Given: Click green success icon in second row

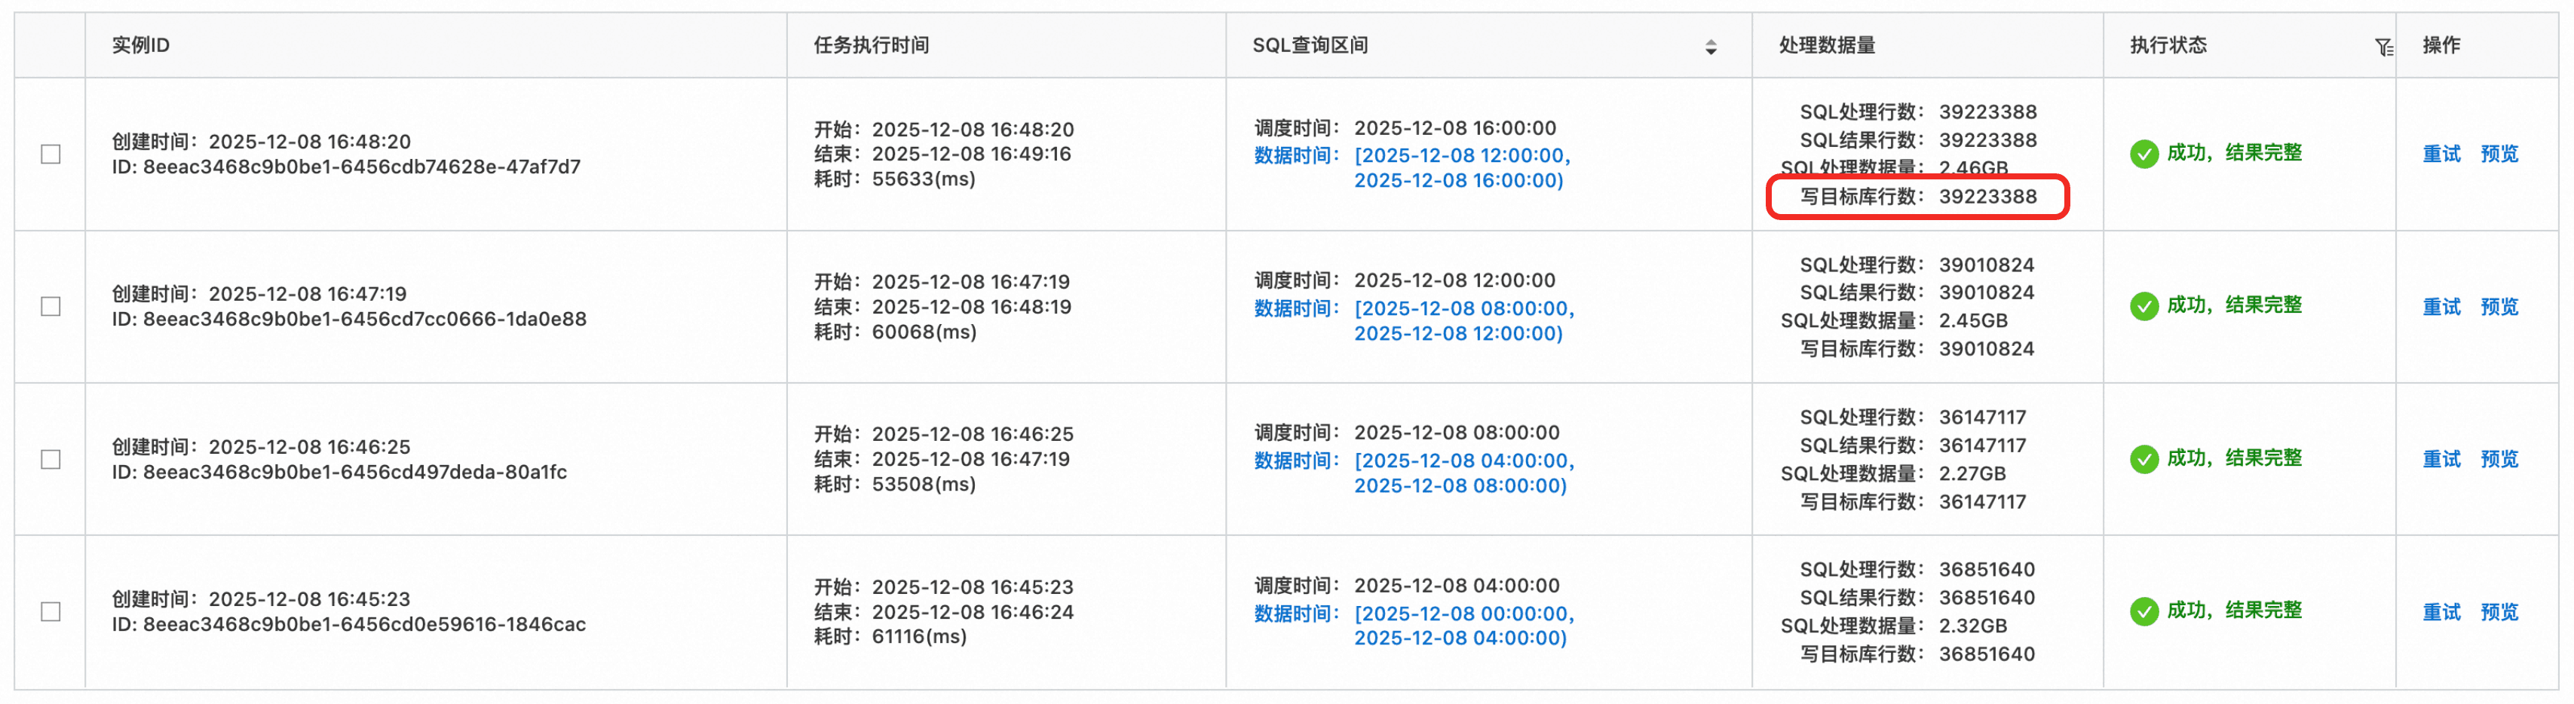Looking at the screenshot, I should 2143,307.
